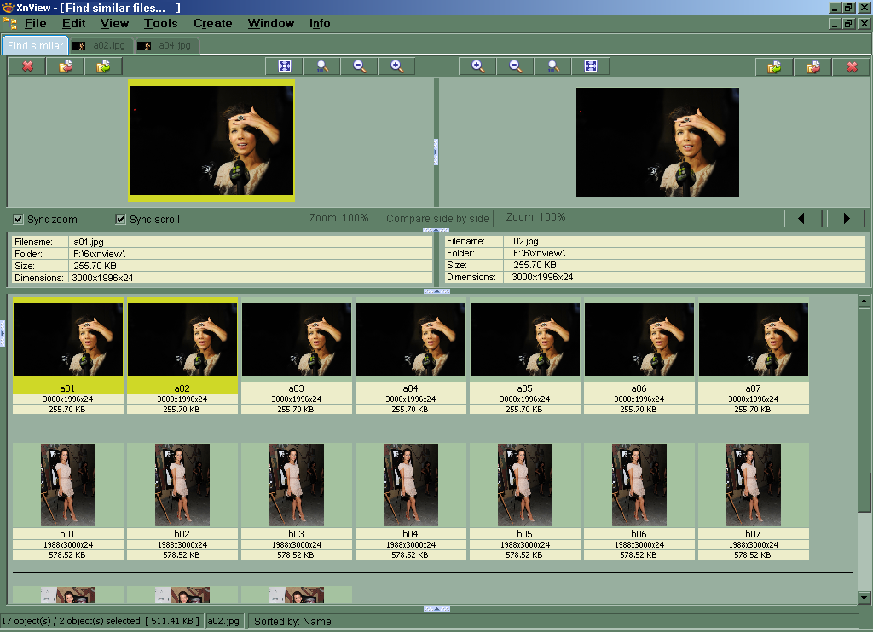Click status bar text Sorted by: Name
Screen dimensions: 873x632
coord(293,622)
